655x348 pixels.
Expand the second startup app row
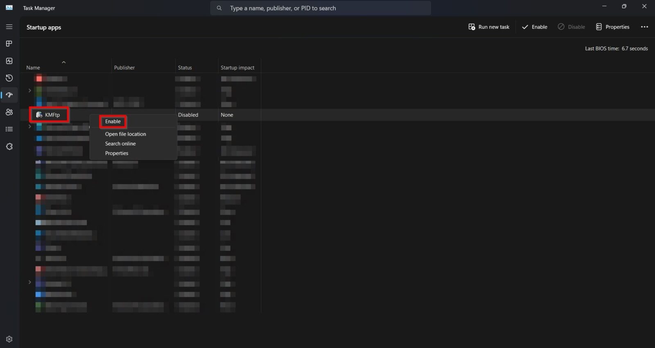[29, 90]
